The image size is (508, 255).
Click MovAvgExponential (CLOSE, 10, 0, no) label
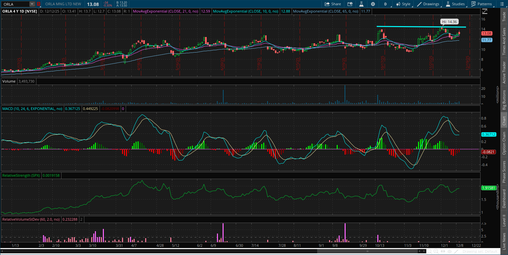coord(246,11)
